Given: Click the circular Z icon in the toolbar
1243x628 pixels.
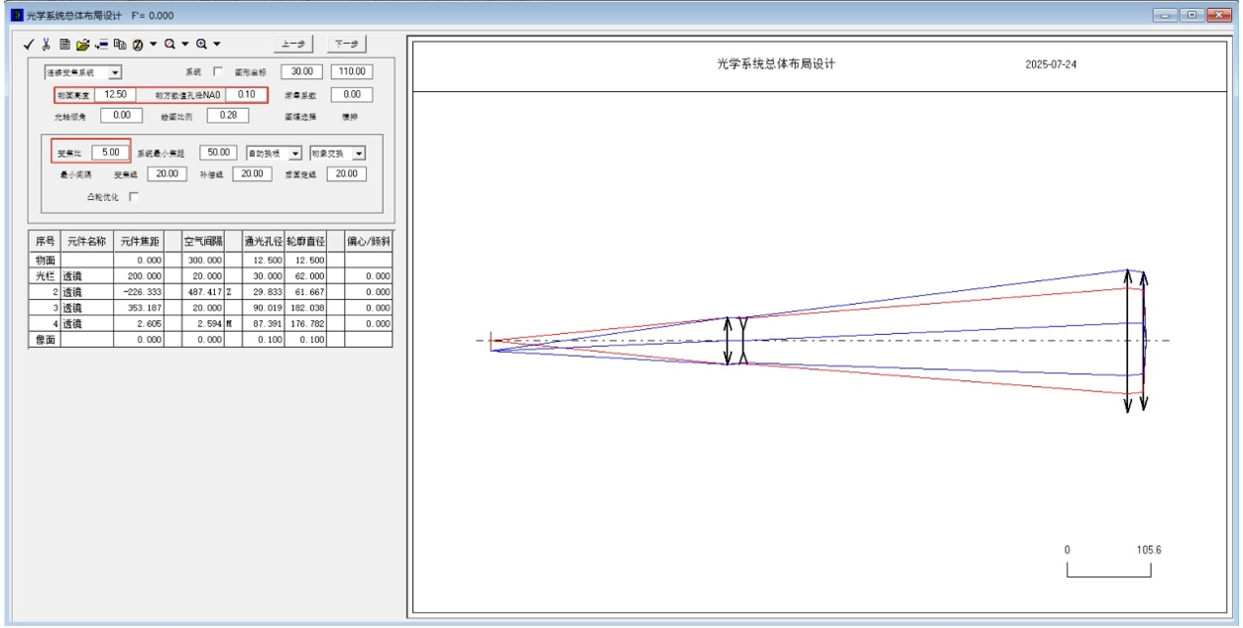Looking at the screenshot, I should point(139,45).
